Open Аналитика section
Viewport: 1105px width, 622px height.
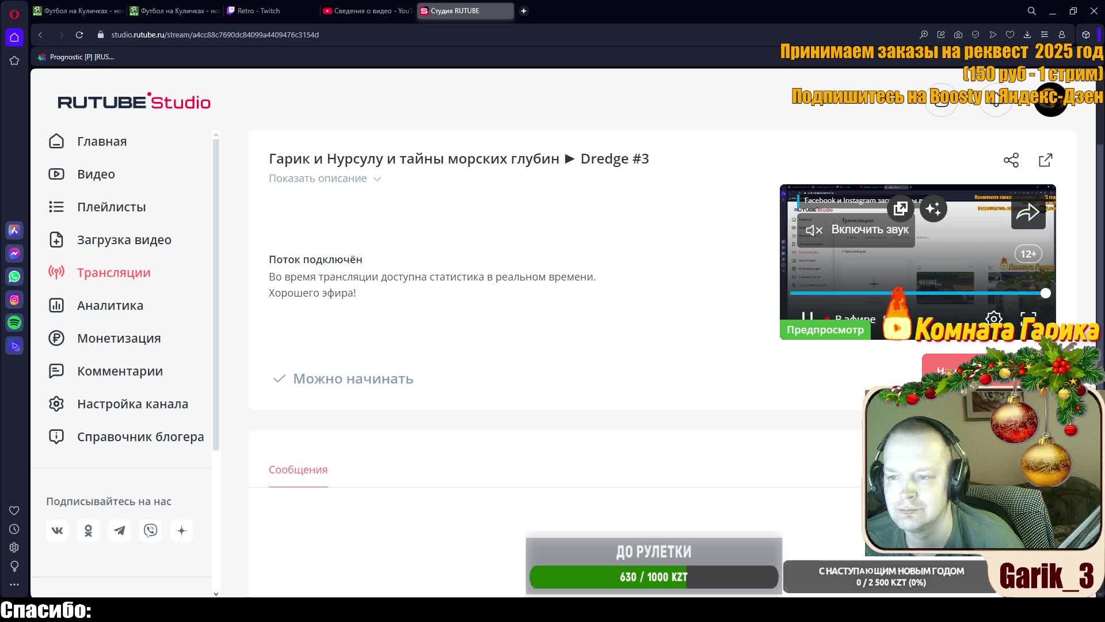click(110, 305)
